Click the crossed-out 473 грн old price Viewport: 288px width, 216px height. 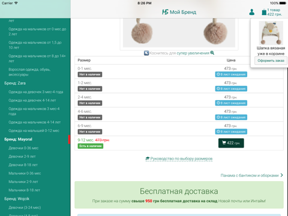[x=102, y=140]
